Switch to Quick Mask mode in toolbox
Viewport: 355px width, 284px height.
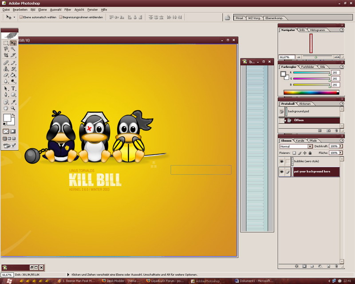pyautogui.click(x=13, y=131)
